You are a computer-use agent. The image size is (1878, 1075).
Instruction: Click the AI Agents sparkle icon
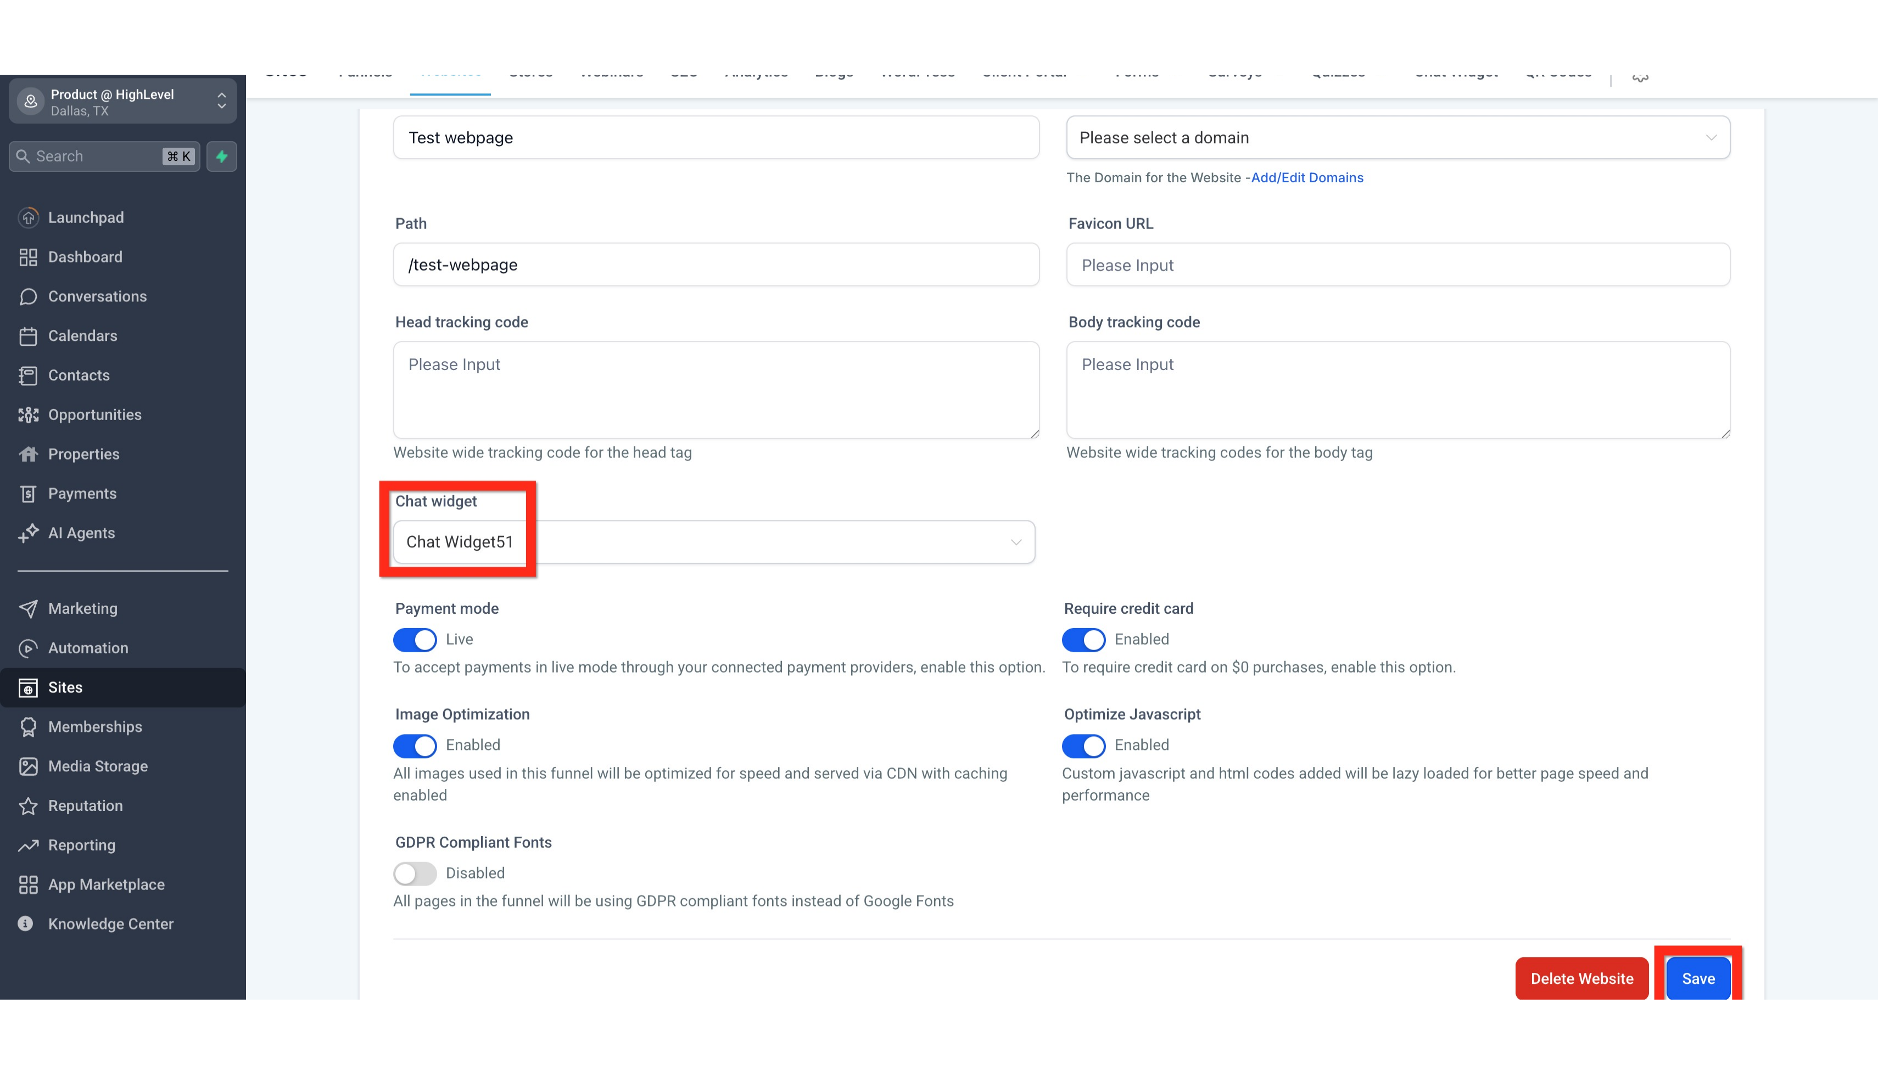pyautogui.click(x=28, y=533)
